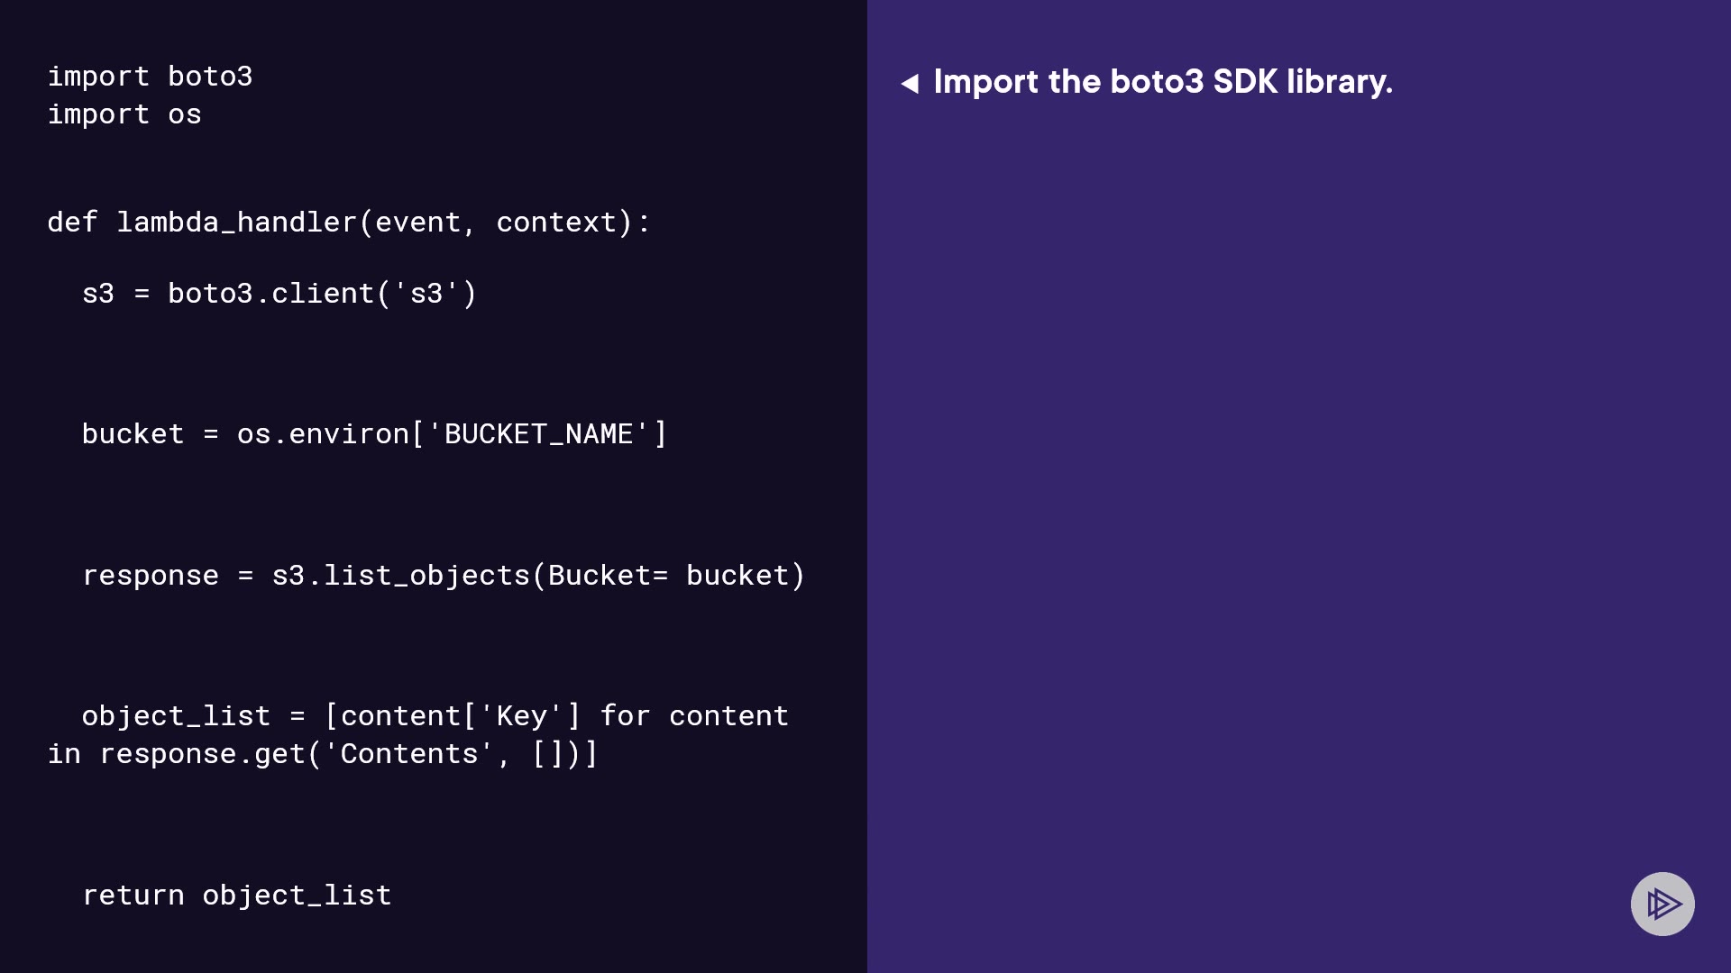Click the "import boto3" code line
Viewport: 1731px width, 973px height.
(x=150, y=77)
